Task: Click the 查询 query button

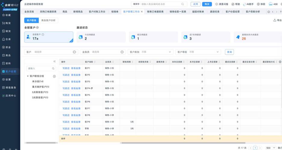Action: tap(229, 52)
